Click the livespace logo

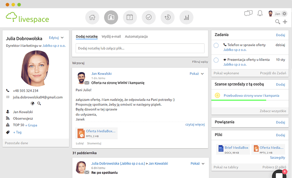[27, 17]
